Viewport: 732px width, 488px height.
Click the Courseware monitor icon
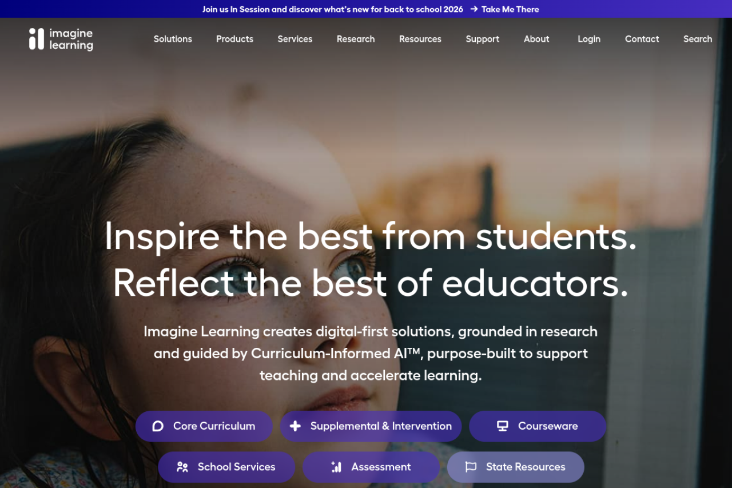[x=503, y=426]
